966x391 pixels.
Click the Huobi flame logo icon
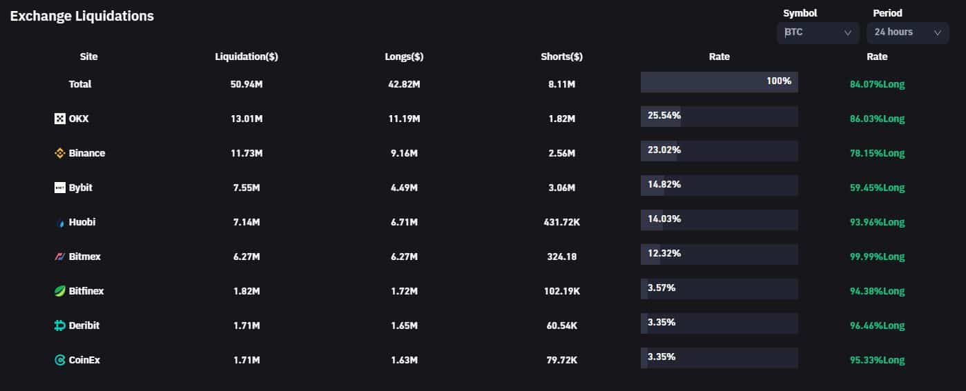tap(60, 223)
